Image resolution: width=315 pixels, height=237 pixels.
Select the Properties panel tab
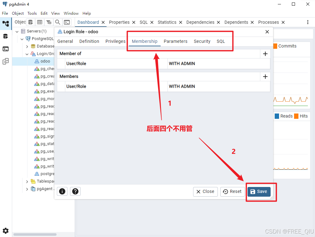pyautogui.click(x=119, y=22)
